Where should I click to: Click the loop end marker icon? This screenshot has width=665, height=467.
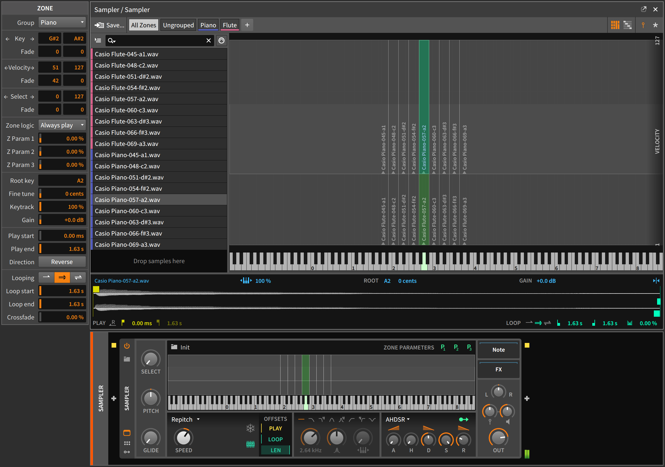[593, 323]
